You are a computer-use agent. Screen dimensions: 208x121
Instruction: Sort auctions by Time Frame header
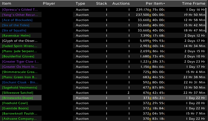[x=193, y=4]
